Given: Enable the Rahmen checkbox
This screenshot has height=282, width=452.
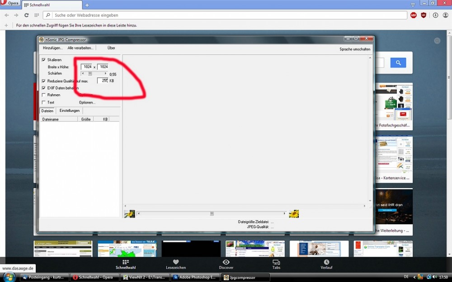Looking at the screenshot, I should 43,95.
